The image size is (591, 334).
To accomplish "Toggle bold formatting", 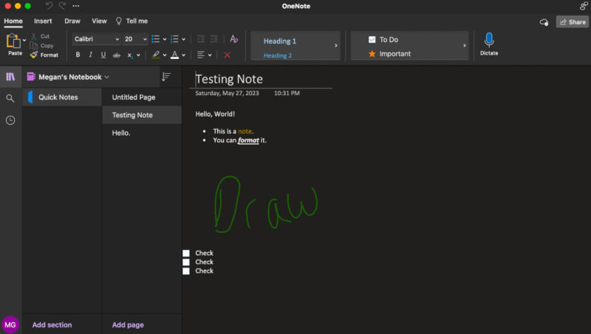I will click(78, 55).
